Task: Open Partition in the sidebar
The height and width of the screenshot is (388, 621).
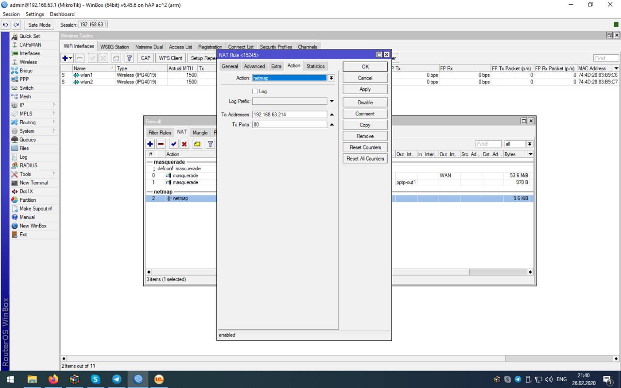Action: point(28,200)
